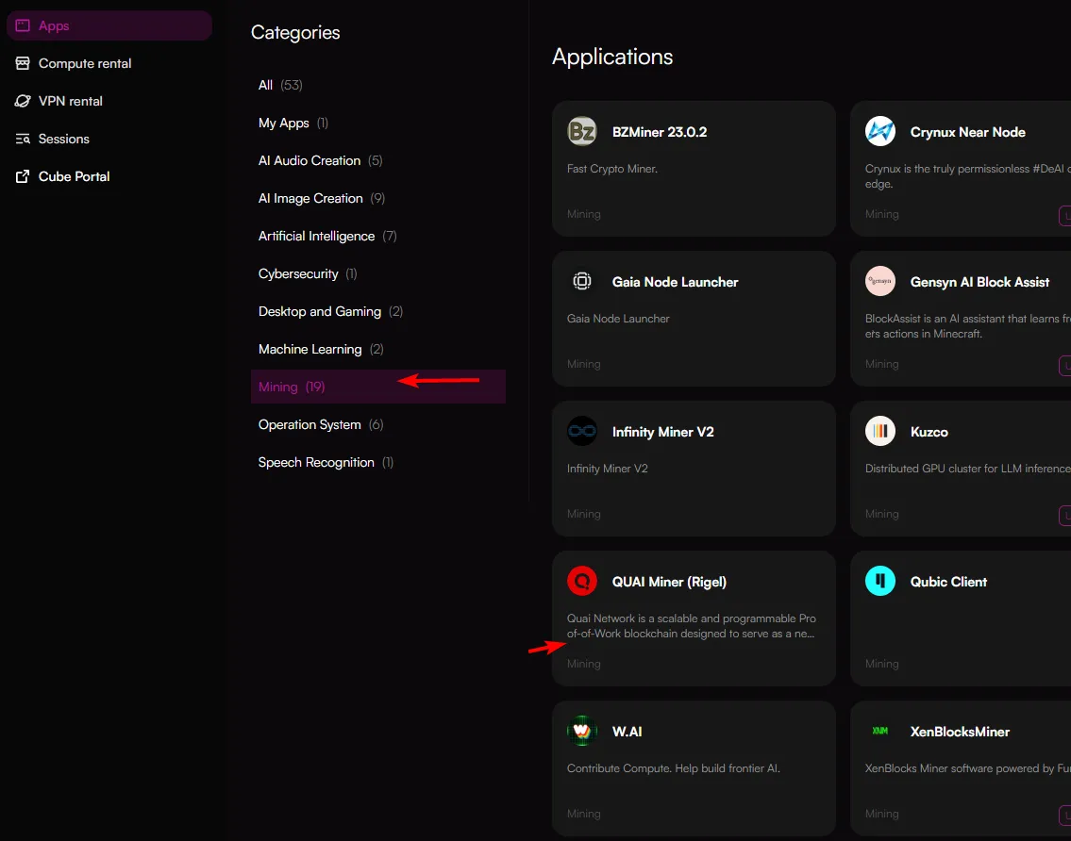
Task: Click 'Contribute Compute. Help build frontier AI.' text
Action: click(673, 768)
